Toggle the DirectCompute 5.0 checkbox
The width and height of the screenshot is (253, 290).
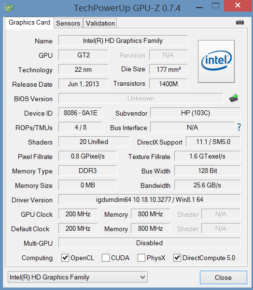(x=177, y=258)
